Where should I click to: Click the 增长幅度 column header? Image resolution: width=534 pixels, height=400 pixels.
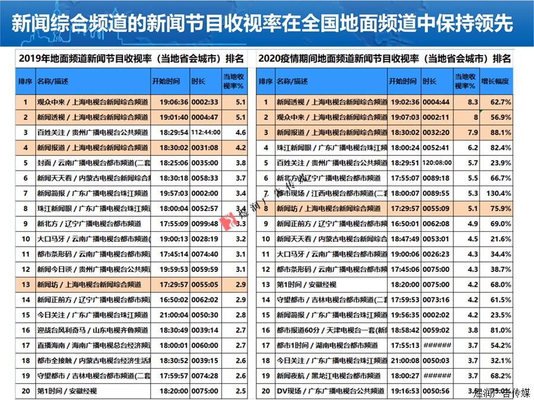pos(496,81)
